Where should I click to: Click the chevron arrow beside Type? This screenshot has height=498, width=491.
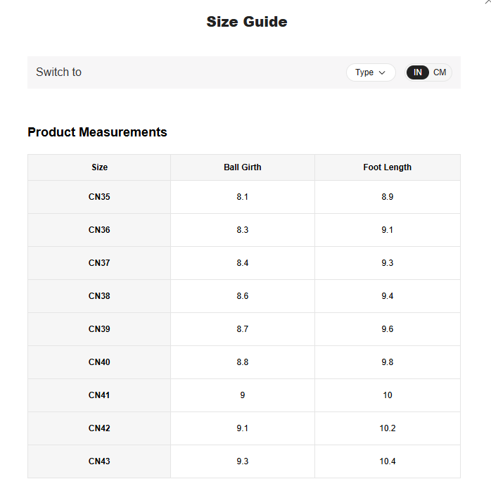(383, 72)
